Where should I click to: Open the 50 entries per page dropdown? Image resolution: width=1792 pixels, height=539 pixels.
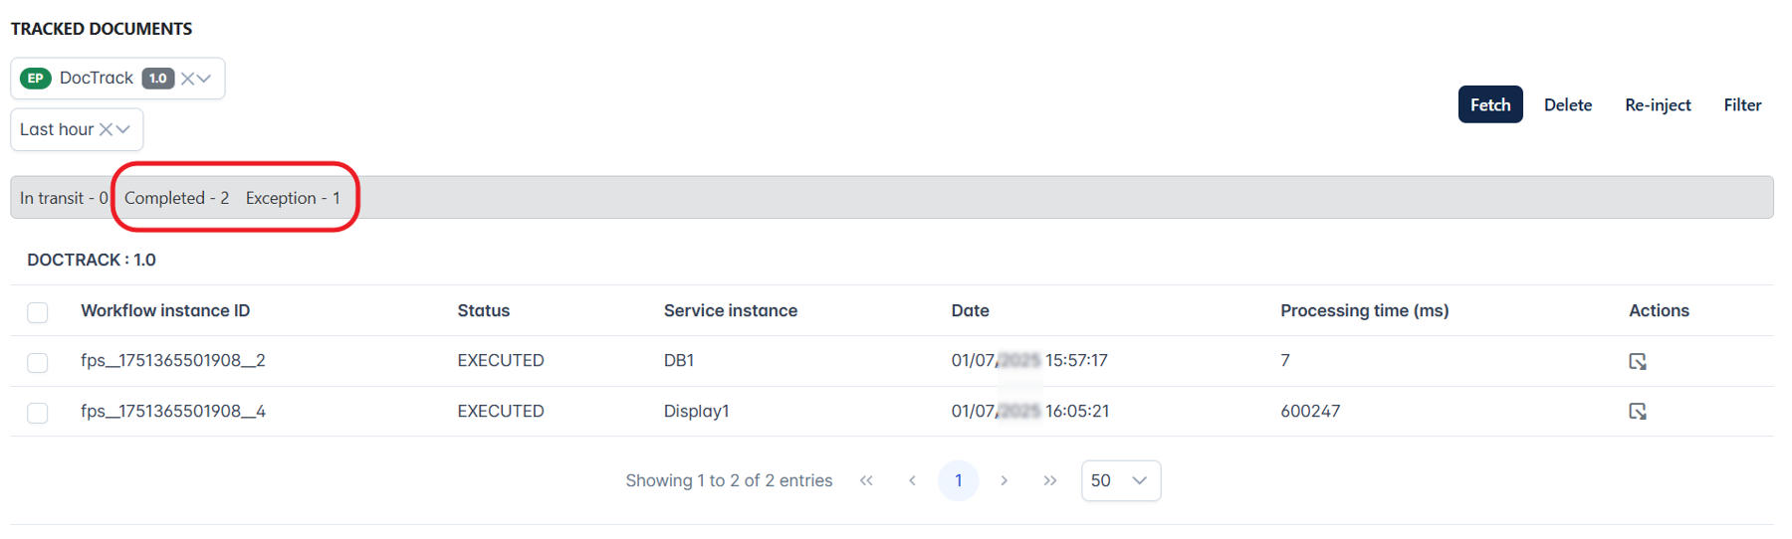[1121, 480]
